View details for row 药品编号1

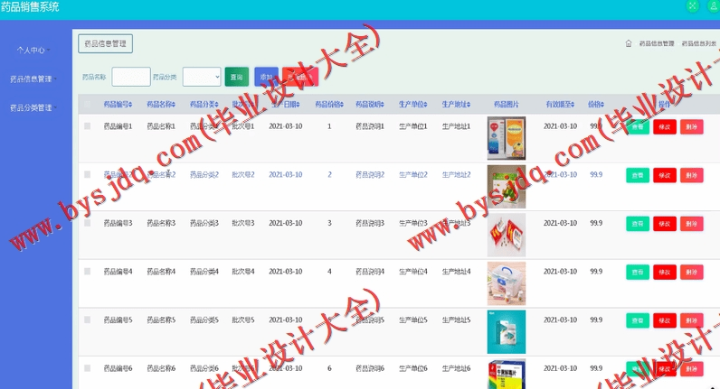(638, 127)
